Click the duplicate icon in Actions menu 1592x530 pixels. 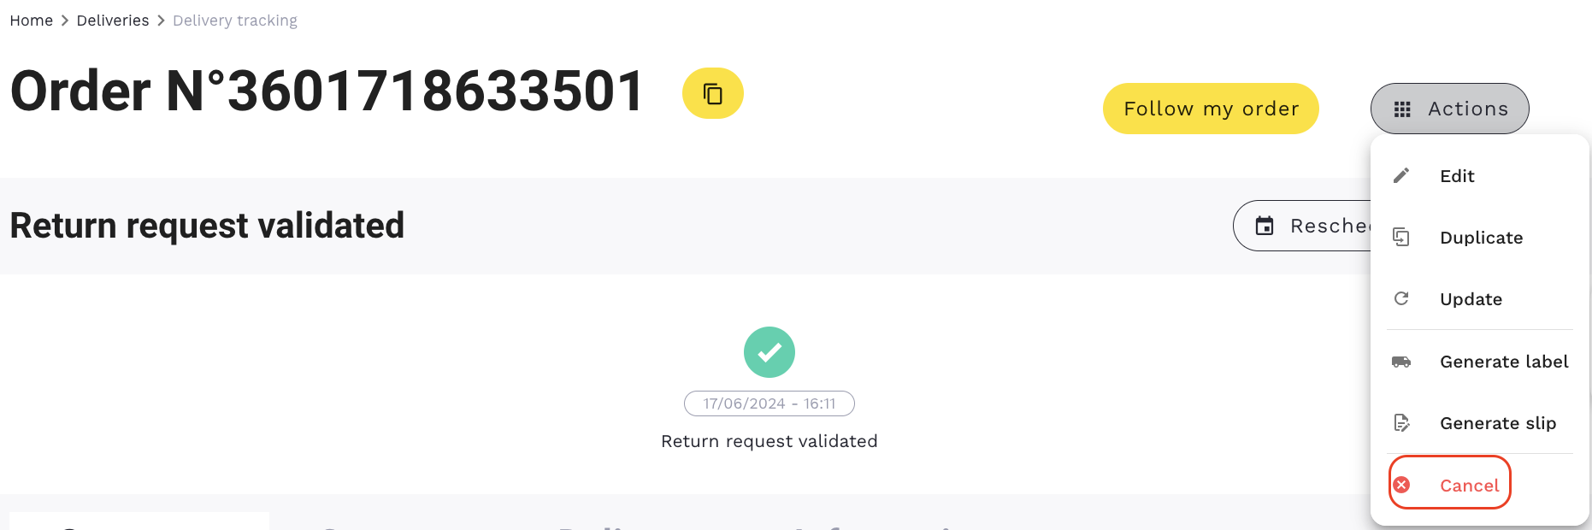click(x=1401, y=237)
